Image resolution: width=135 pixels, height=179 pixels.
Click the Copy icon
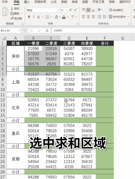coord(12,14)
